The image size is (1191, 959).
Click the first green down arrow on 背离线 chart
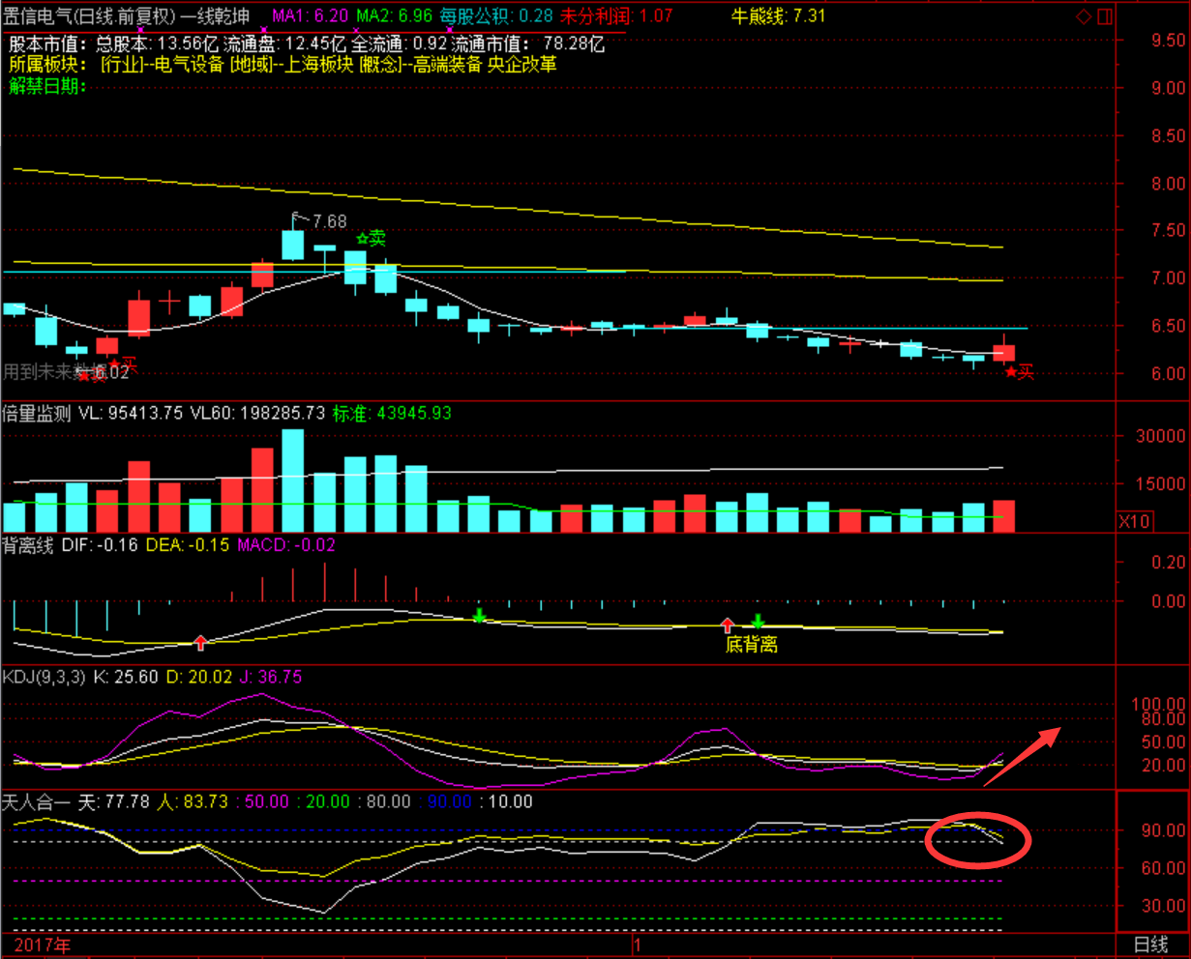point(479,615)
